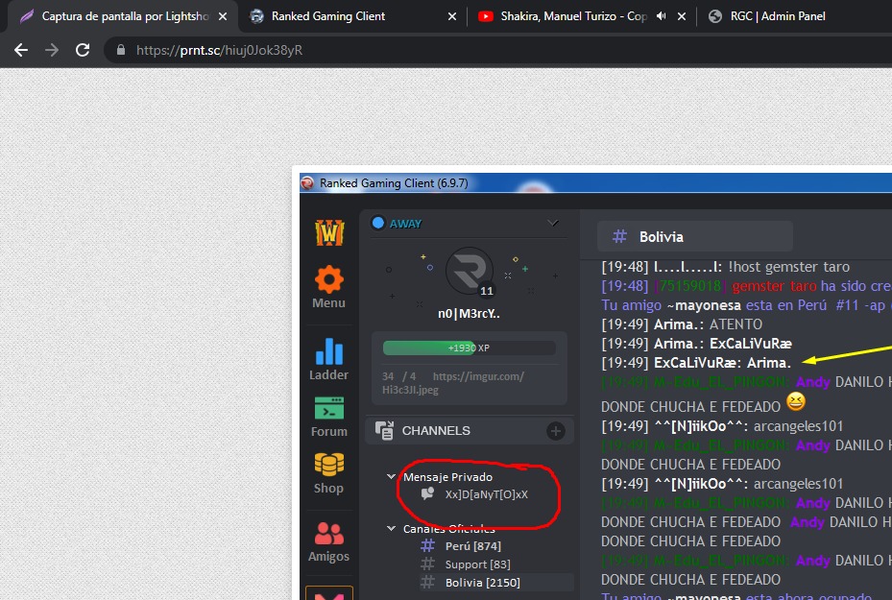Click the n0|M3rcY.. username label

point(470,313)
